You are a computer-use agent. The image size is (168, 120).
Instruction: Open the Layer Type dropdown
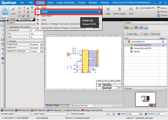point(68,114)
